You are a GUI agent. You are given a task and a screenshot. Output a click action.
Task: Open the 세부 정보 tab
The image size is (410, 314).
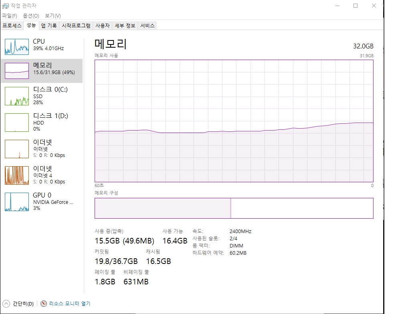tap(125, 26)
